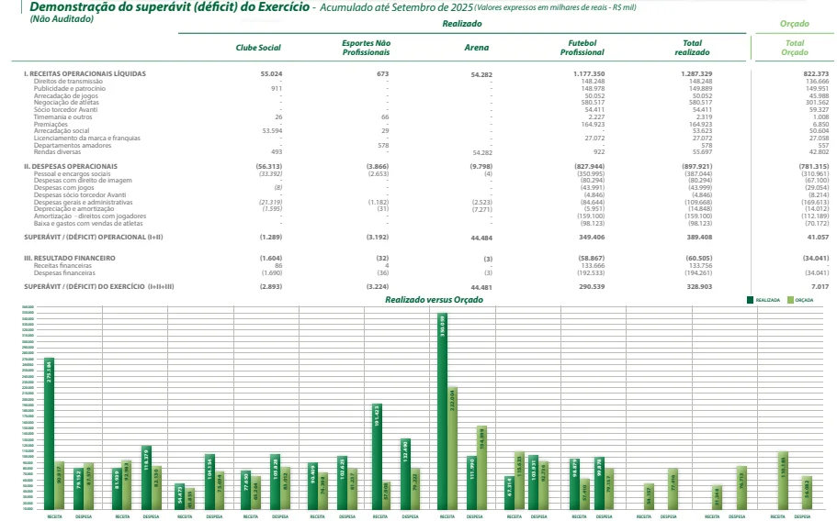Image resolution: width=837 pixels, height=521 pixels.
Task: Select the Clube Social column header
Action: pos(258,47)
